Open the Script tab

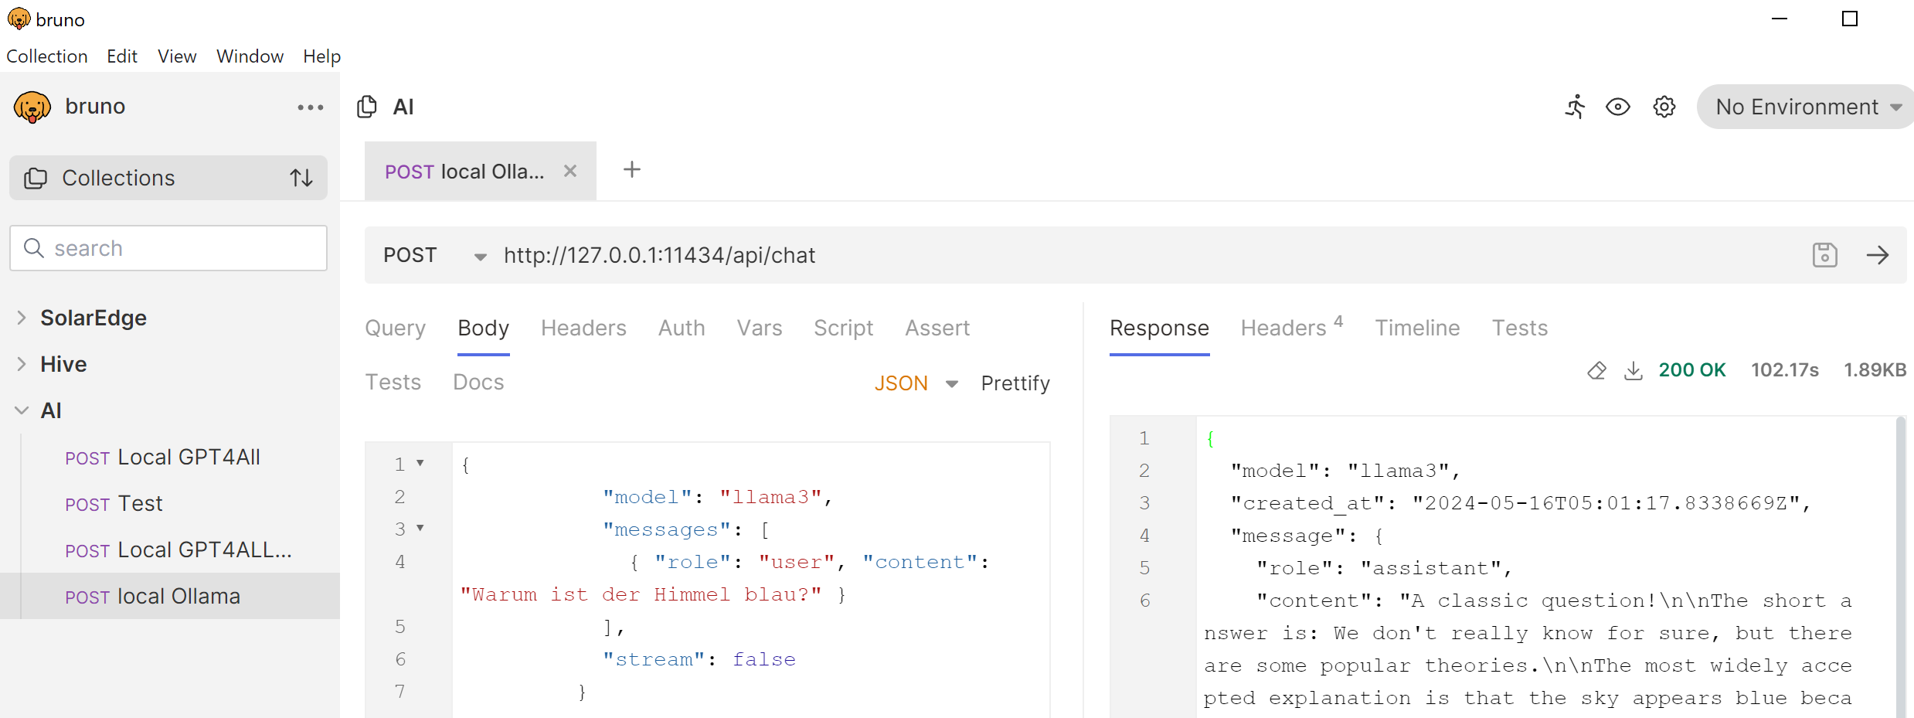point(843,328)
